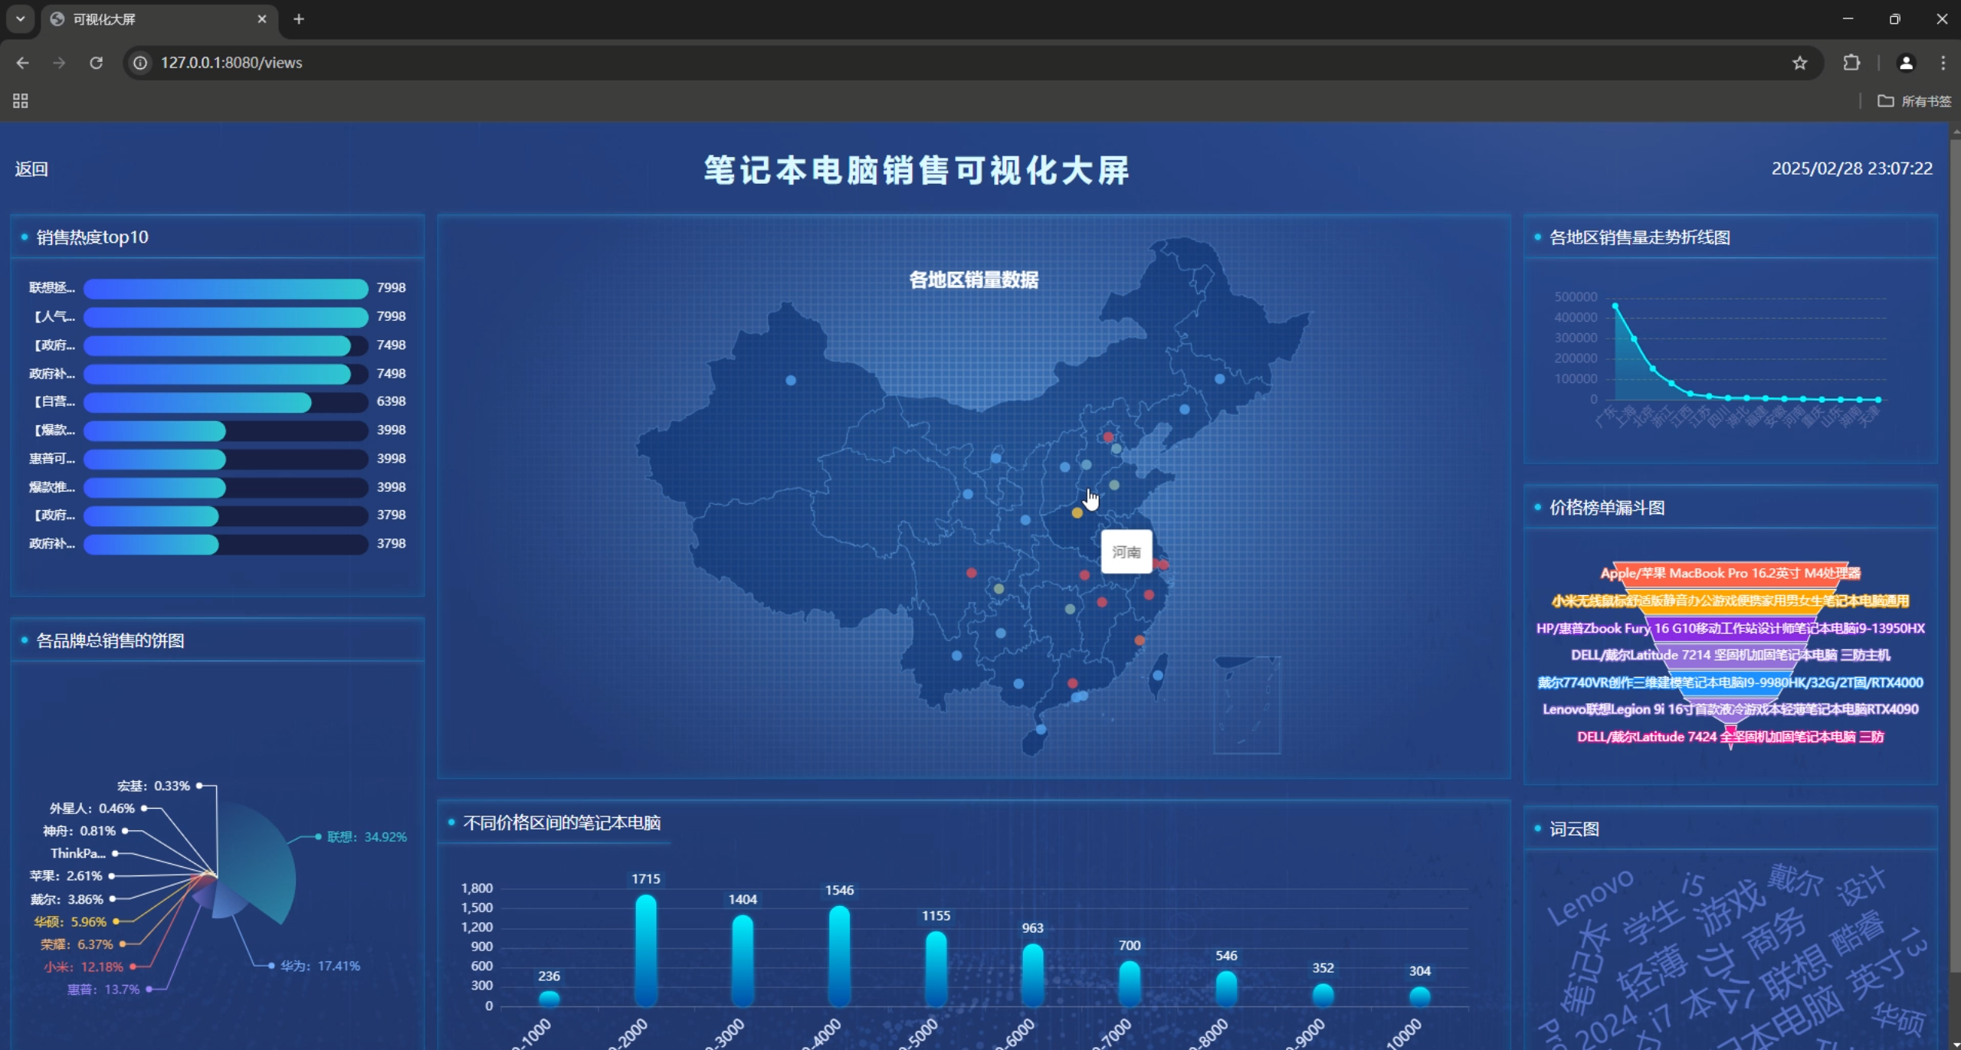
Task: Click the HP/惠普Zbook Fury funnel segment
Action: pyautogui.click(x=1730, y=629)
